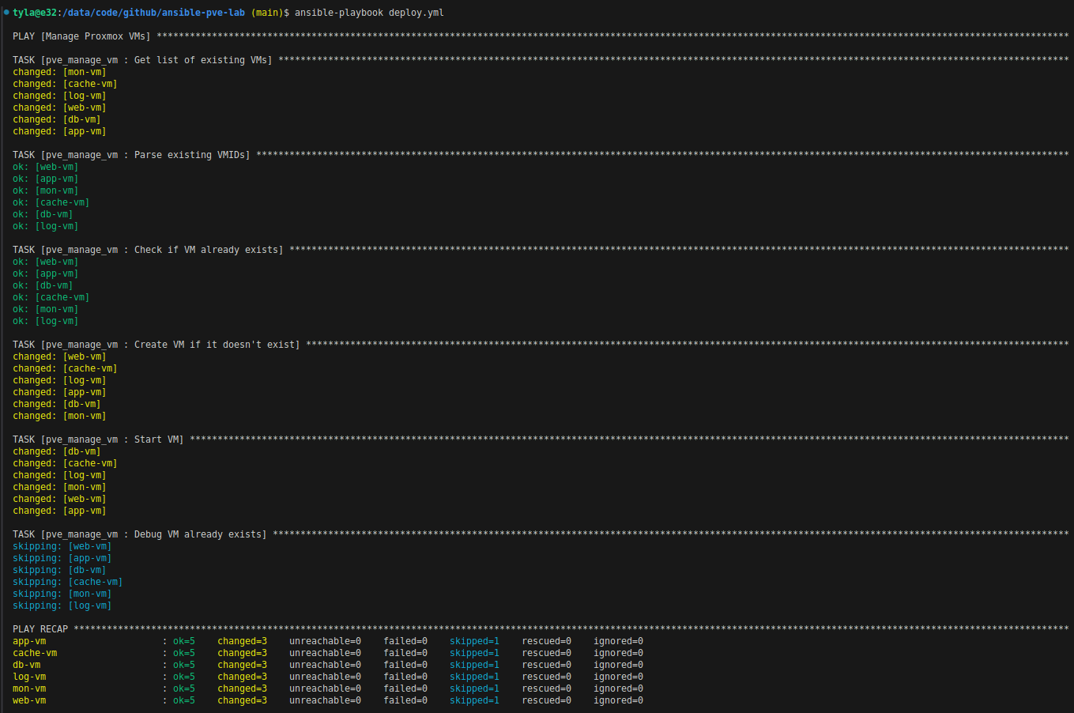
Task: Click skipped=1 in the log-vm recap row
Action: pos(474,677)
